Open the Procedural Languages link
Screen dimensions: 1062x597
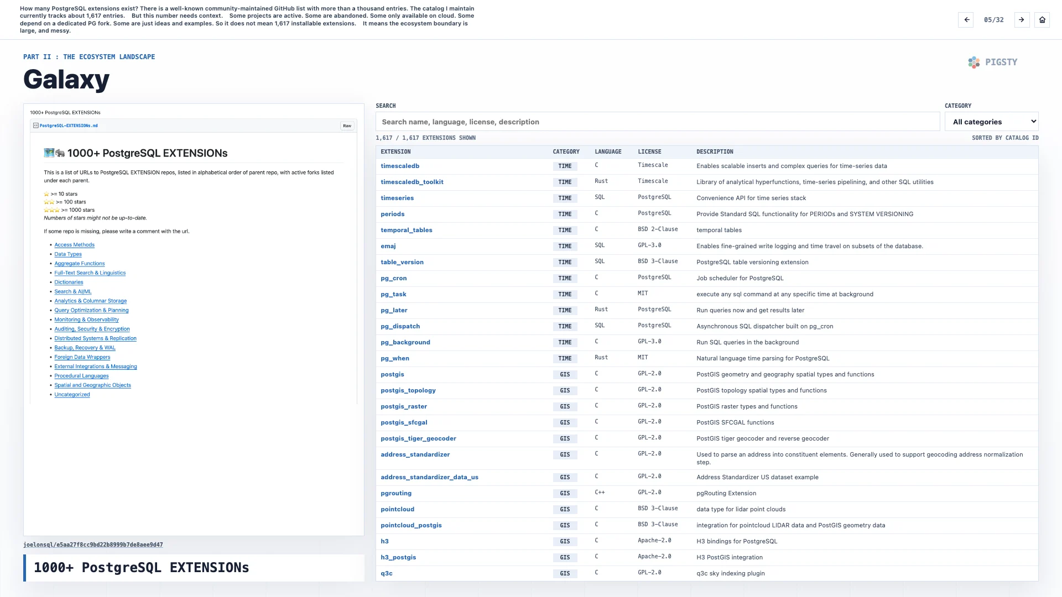[82, 376]
